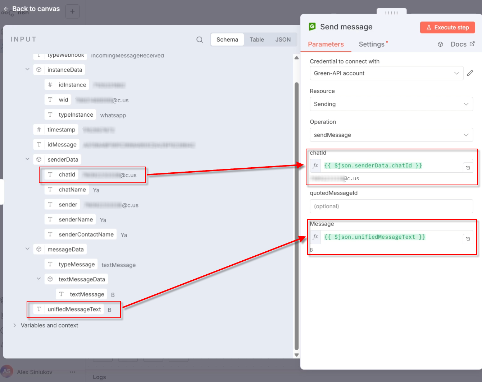
Task: Click the fx expression icon beside chatId
Action: (x=315, y=166)
